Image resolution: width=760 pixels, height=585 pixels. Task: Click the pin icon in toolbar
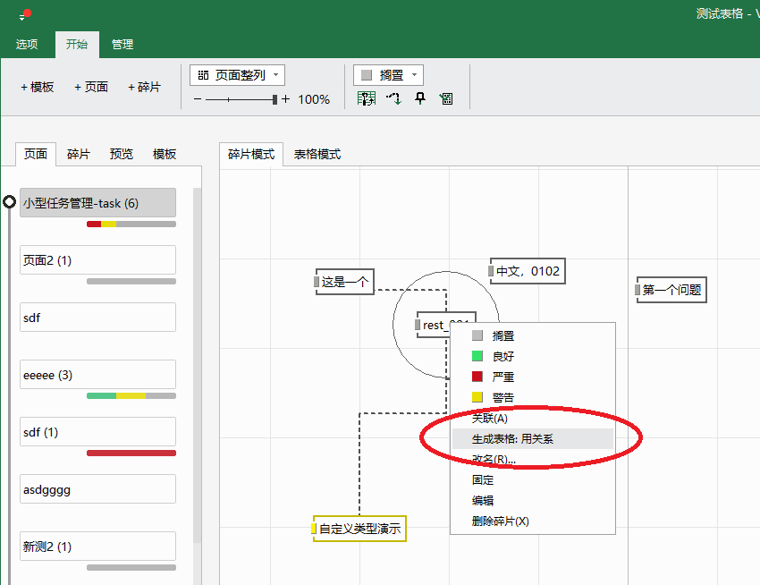coord(420,99)
